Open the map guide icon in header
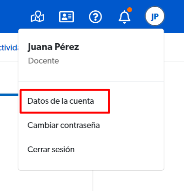The image size is (184, 191). pyautogui.click(x=37, y=16)
